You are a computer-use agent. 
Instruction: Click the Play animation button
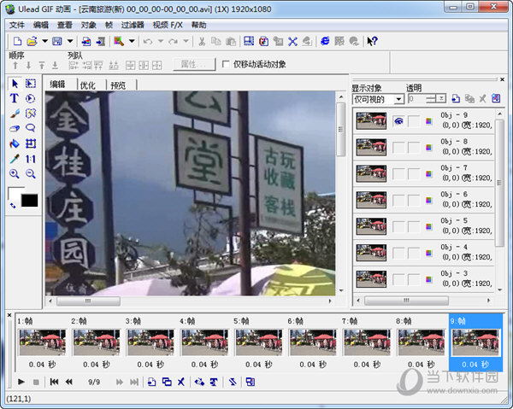coord(21,382)
